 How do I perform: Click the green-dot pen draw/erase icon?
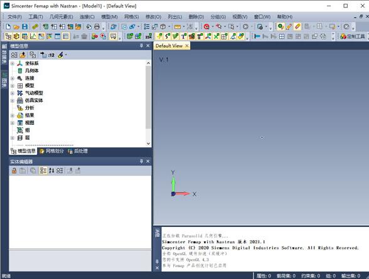coord(281,26)
